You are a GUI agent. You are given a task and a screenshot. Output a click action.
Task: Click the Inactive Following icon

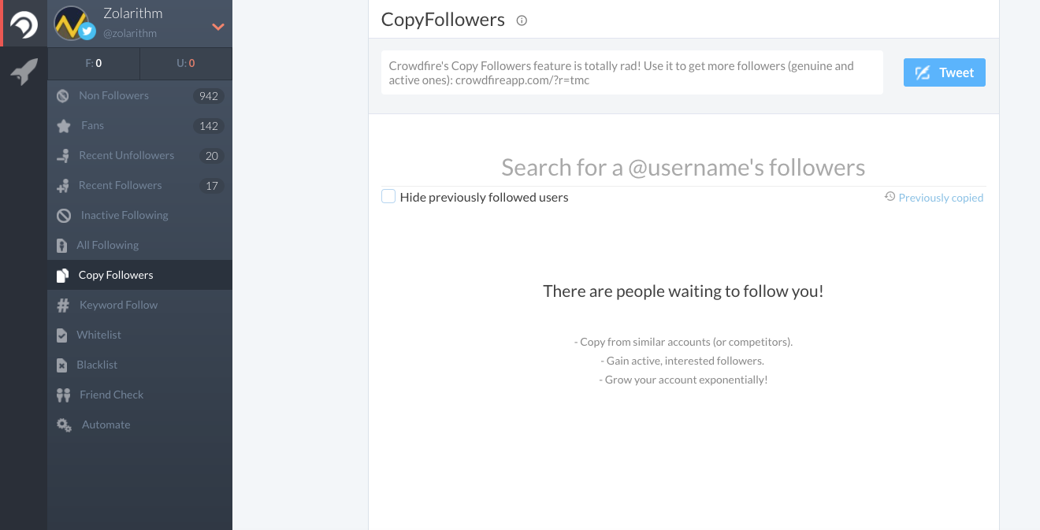(x=64, y=216)
